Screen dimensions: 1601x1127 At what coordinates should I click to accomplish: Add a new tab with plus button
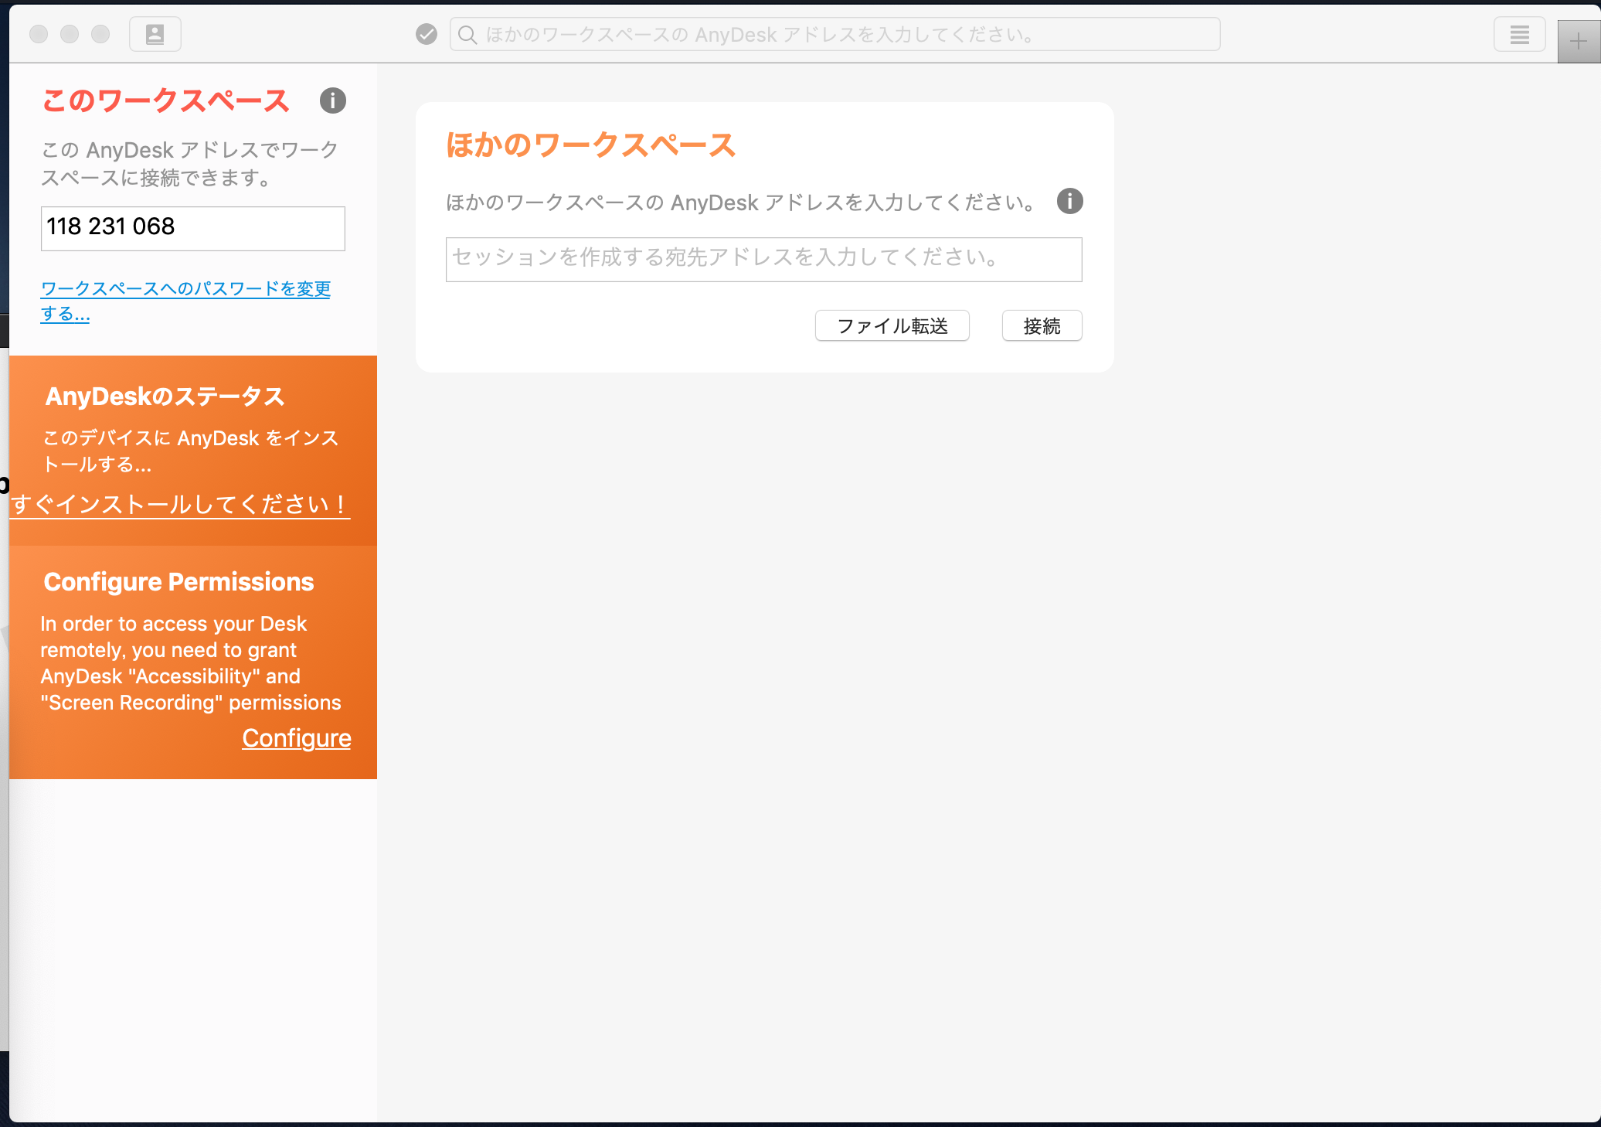point(1579,42)
